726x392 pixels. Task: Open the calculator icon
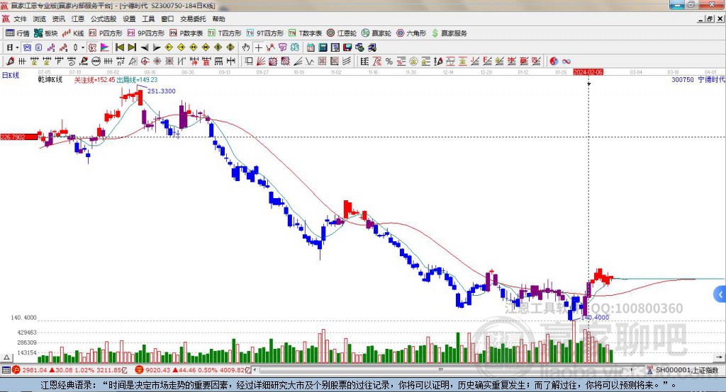(x=323, y=47)
